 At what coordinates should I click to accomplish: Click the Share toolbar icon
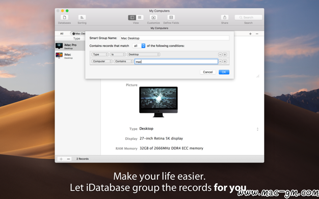[x=225, y=17]
